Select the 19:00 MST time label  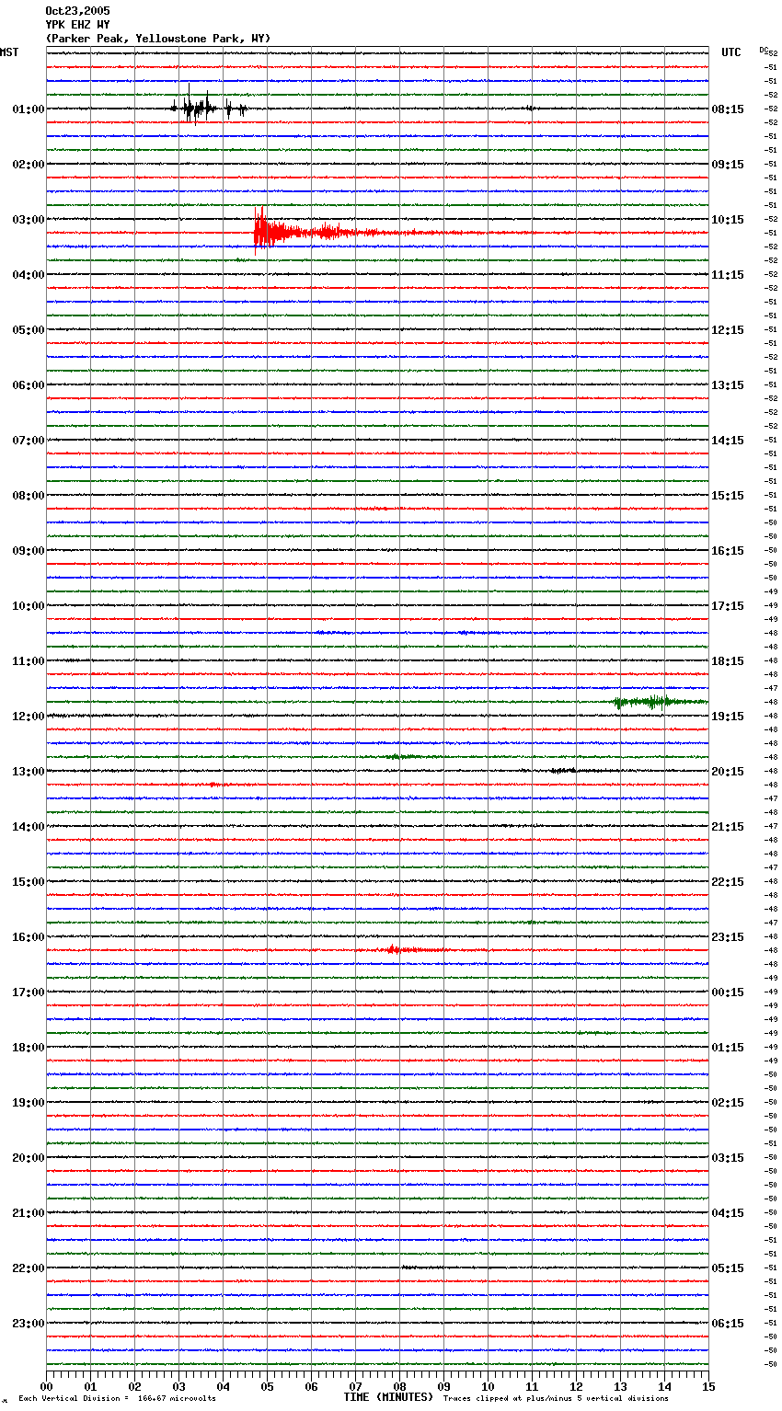(29, 1103)
